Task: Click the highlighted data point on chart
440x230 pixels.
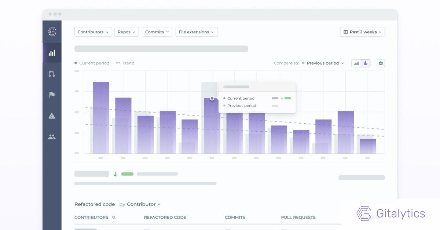Action: [212, 98]
